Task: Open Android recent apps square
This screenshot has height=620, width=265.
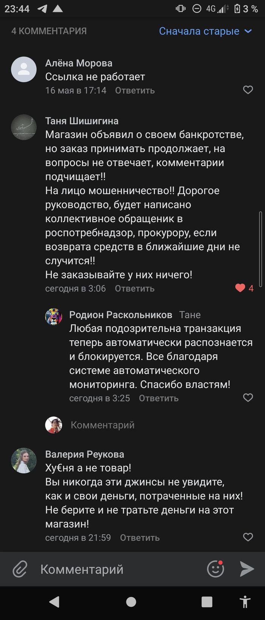Action: pos(207,602)
